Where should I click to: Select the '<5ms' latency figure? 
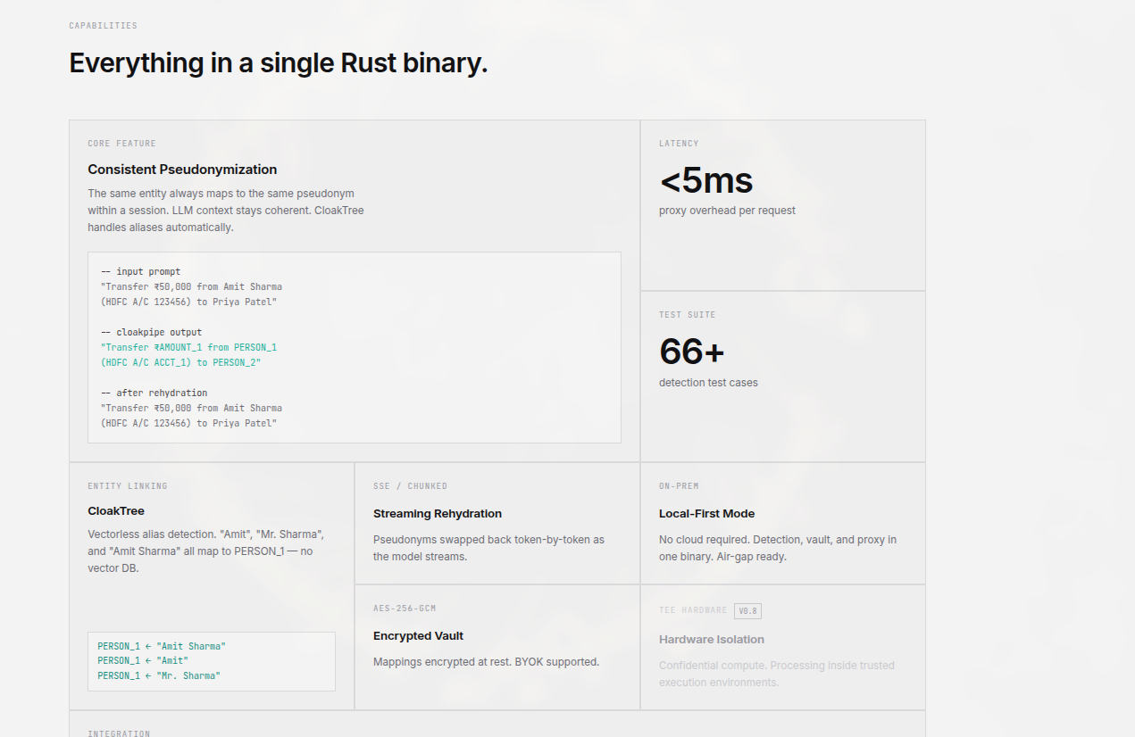point(706,181)
